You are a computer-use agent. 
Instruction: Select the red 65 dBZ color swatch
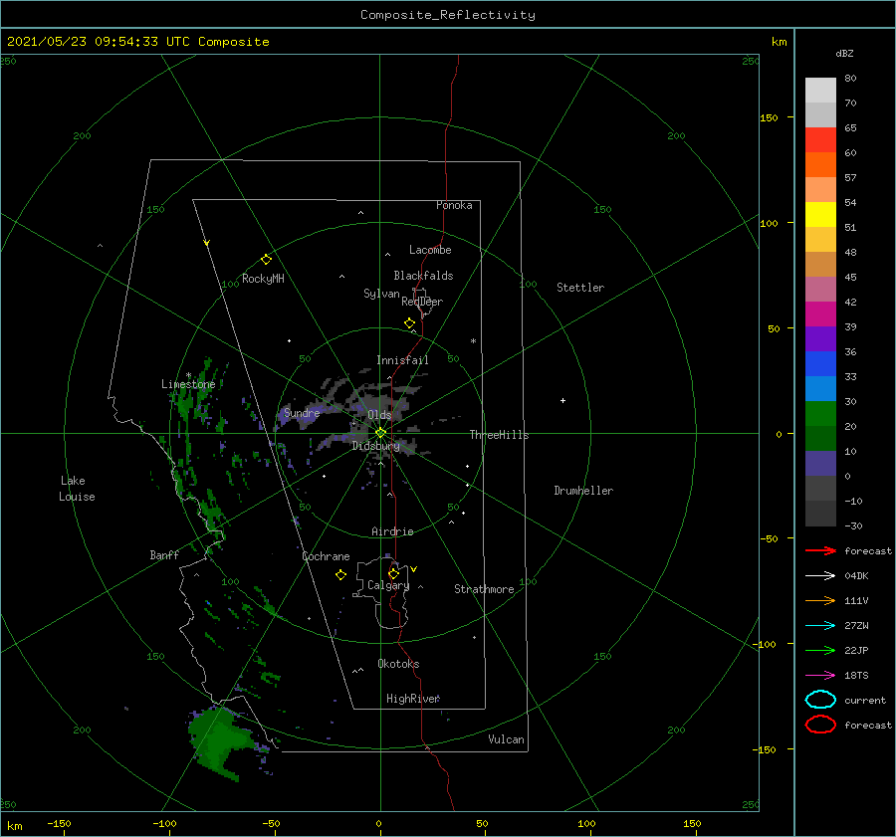[820, 139]
